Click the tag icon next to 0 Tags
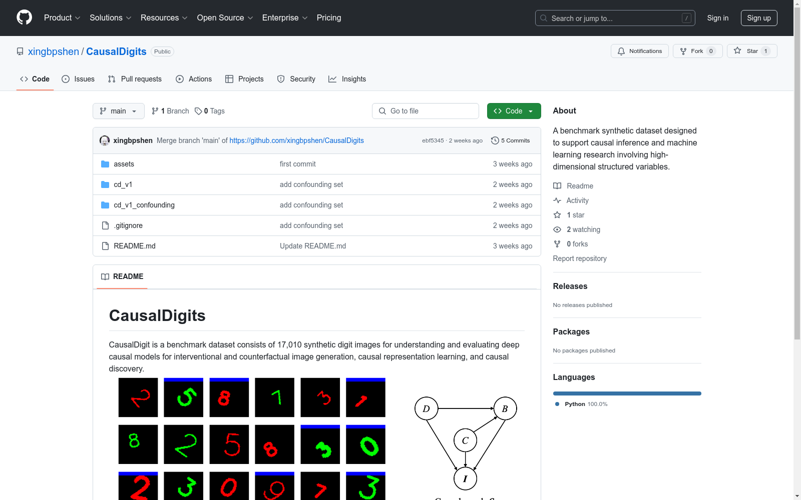This screenshot has height=500, width=801. pos(198,111)
